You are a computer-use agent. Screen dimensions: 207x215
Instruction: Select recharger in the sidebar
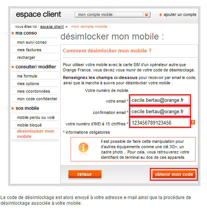coord(26,57)
